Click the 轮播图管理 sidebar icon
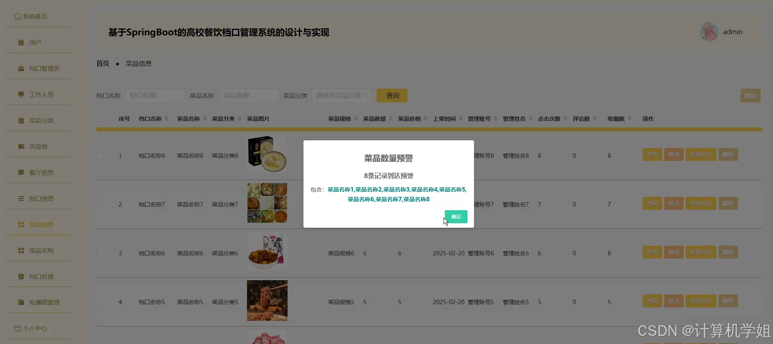 pos(21,302)
